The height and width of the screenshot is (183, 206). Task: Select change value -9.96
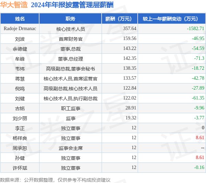[x=199, y=108]
